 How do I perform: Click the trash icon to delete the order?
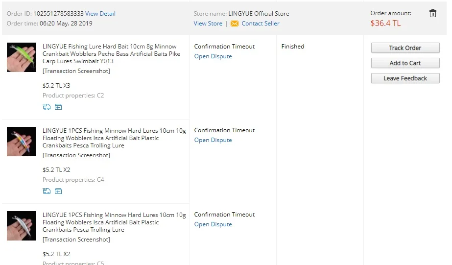click(x=432, y=14)
